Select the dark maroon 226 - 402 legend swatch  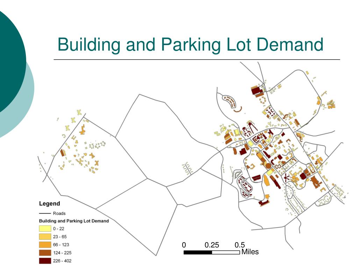point(45,261)
